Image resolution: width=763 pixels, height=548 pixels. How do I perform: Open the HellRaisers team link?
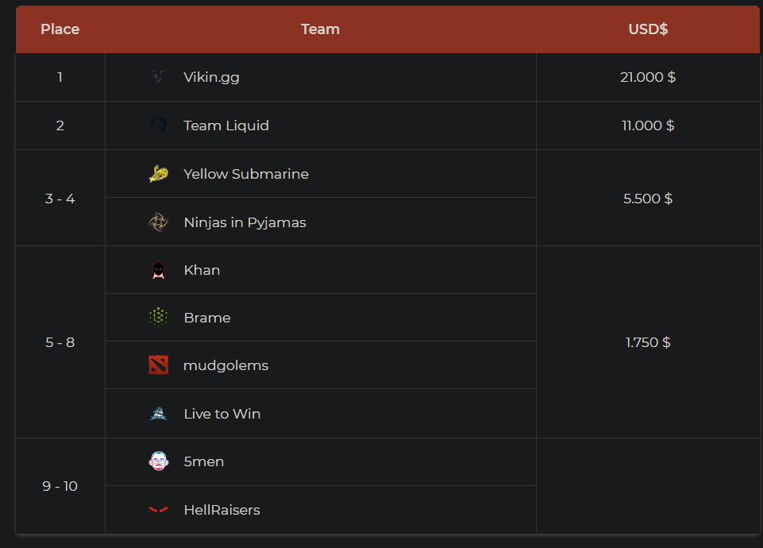[x=222, y=510]
